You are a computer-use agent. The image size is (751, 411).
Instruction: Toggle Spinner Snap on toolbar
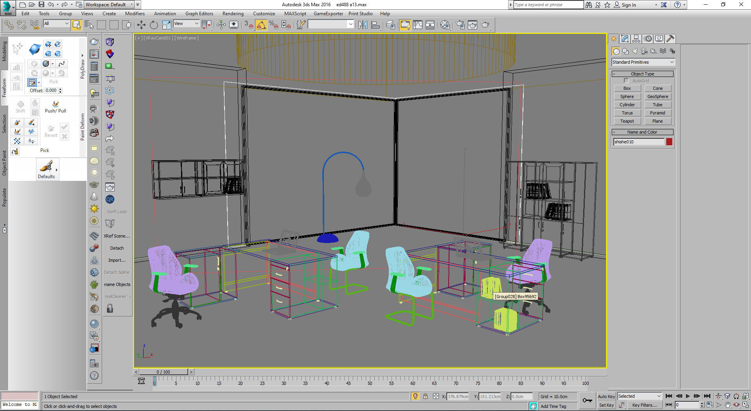point(286,25)
